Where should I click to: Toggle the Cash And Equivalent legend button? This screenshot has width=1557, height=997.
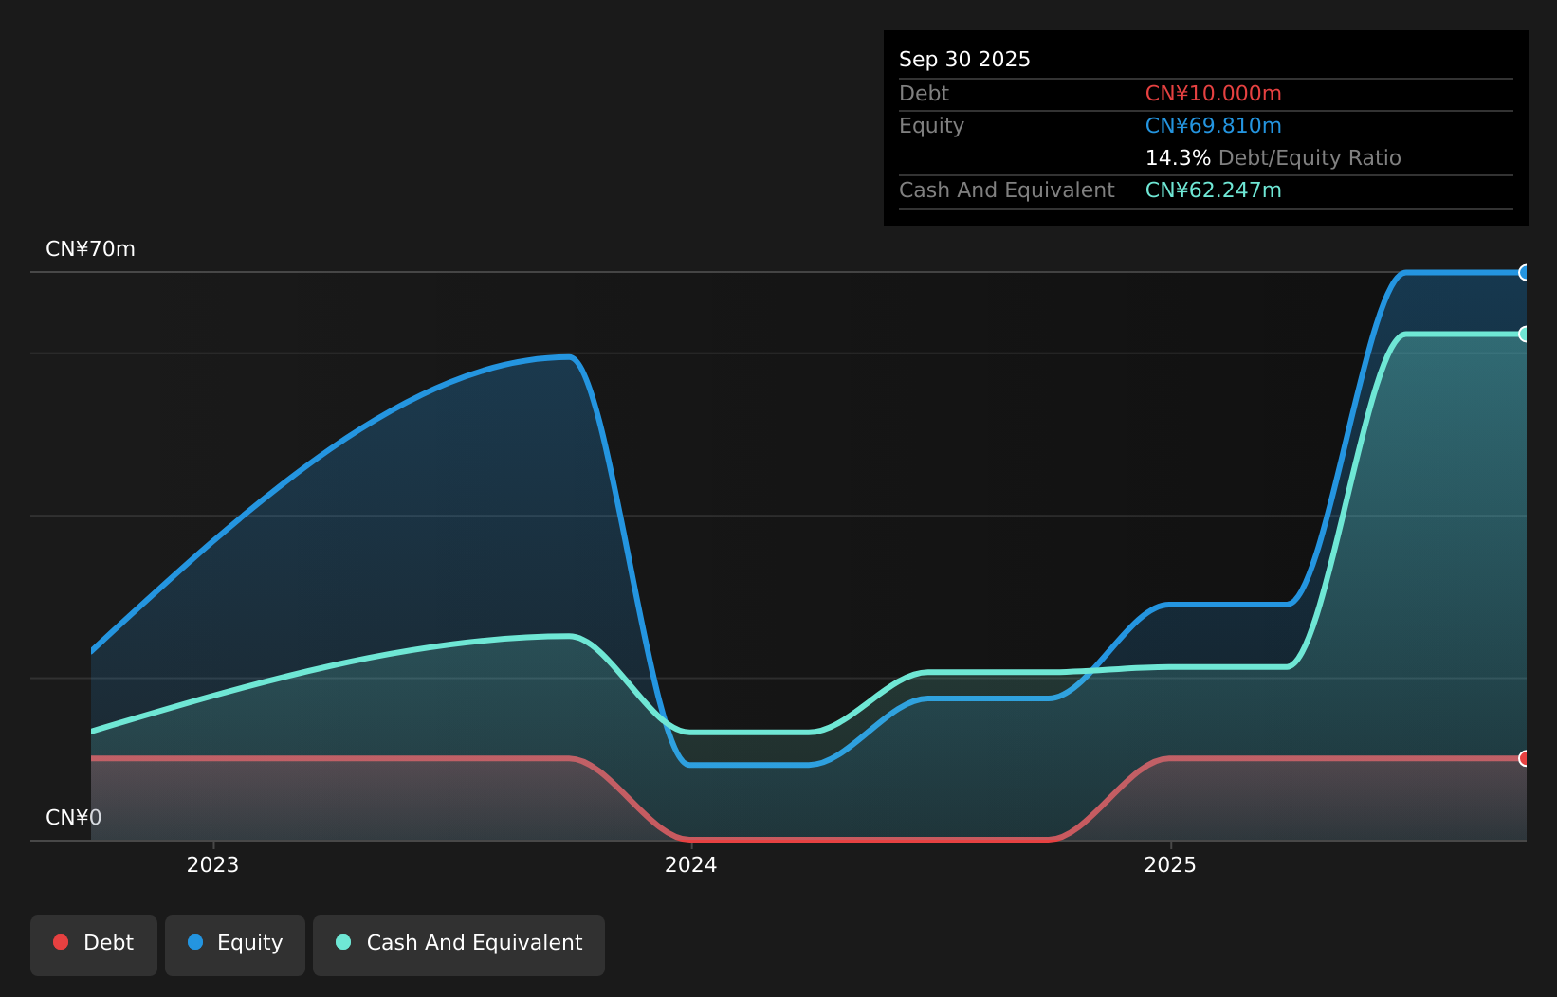point(459,945)
